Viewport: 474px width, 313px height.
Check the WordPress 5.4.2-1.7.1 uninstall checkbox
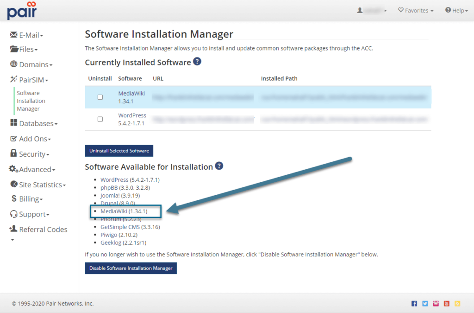click(100, 119)
